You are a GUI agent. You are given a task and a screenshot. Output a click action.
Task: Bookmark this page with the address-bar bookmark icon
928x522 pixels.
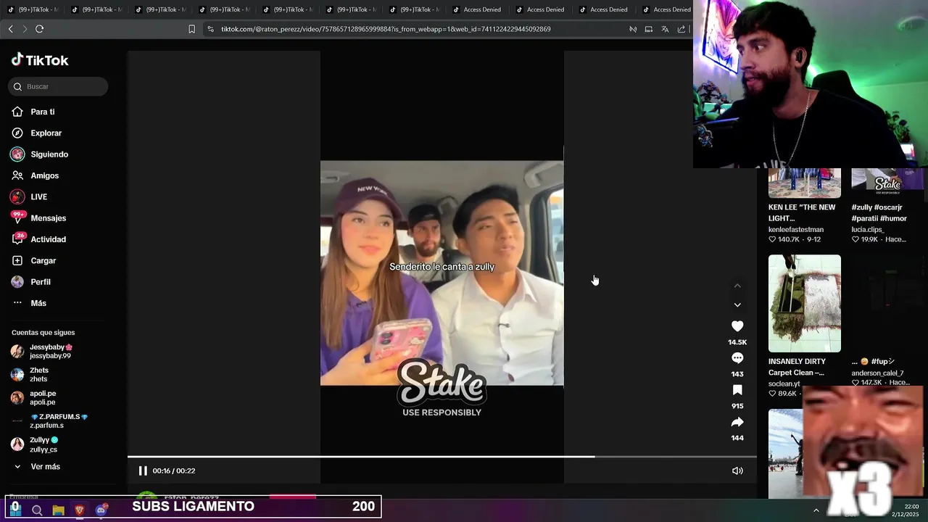(x=191, y=29)
